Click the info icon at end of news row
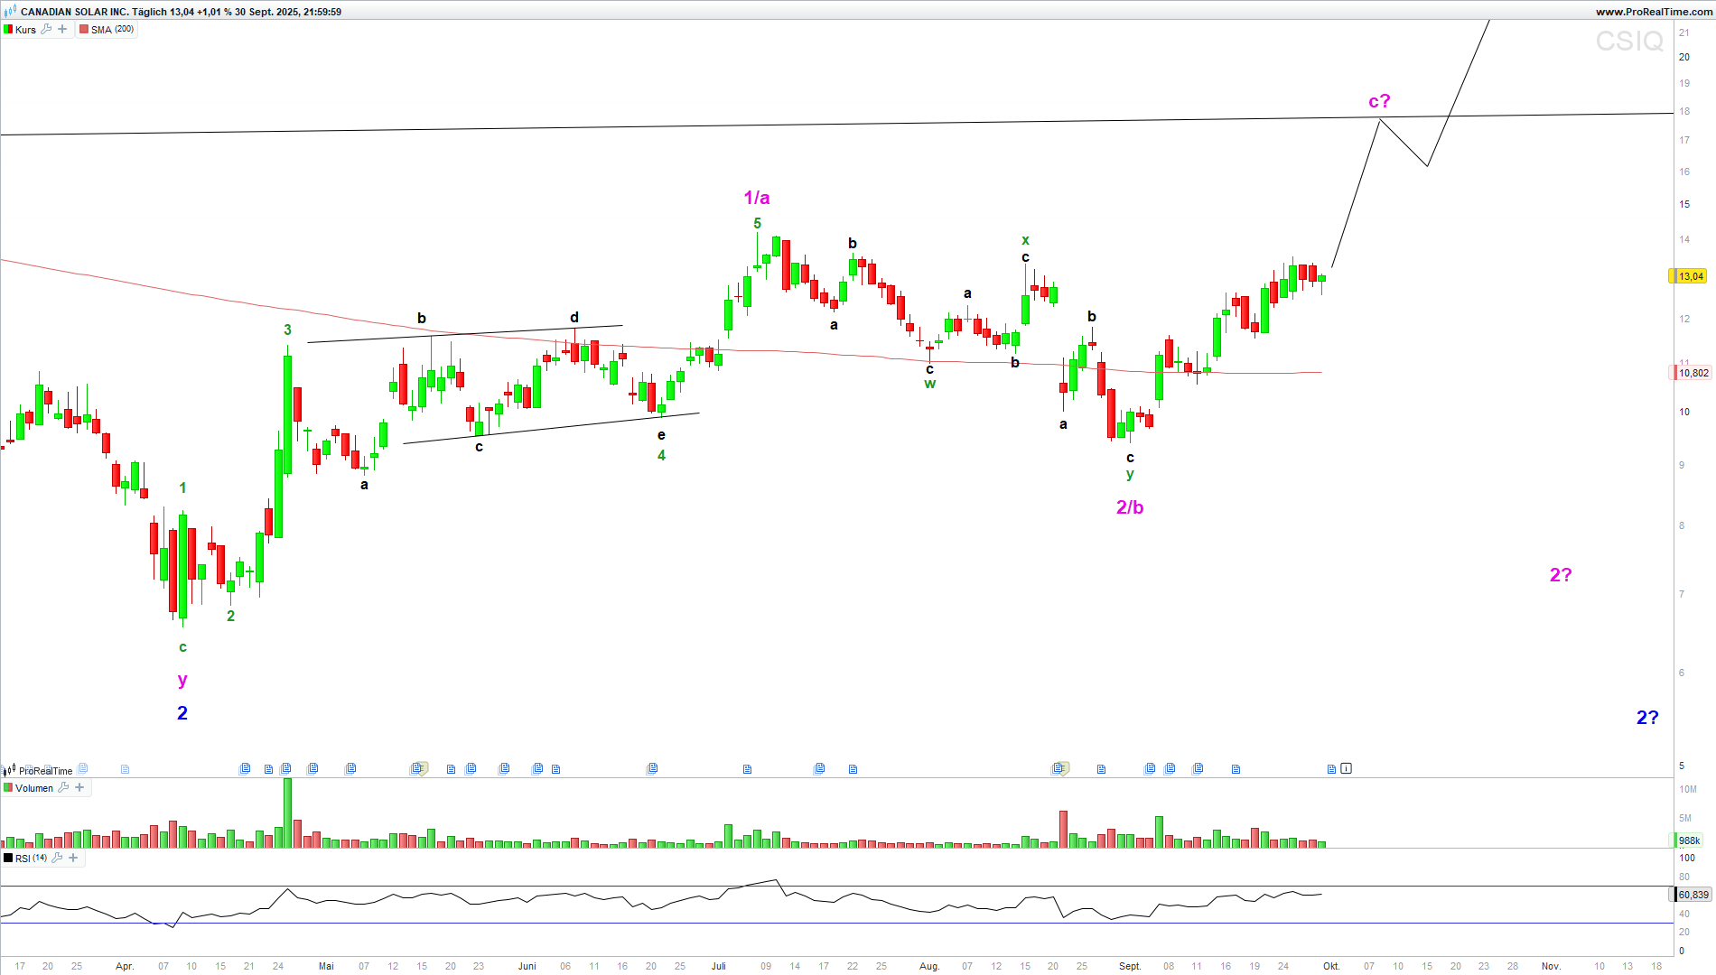This screenshot has height=975, width=1716. point(1346,768)
